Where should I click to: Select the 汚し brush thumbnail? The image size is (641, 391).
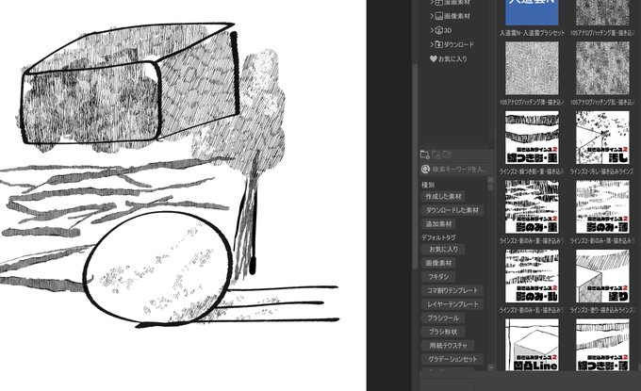[x=602, y=138]
